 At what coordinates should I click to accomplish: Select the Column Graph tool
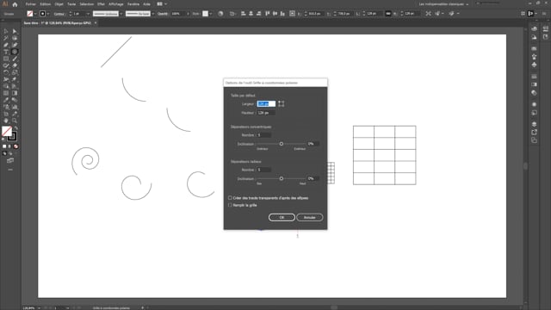(15, 107)
